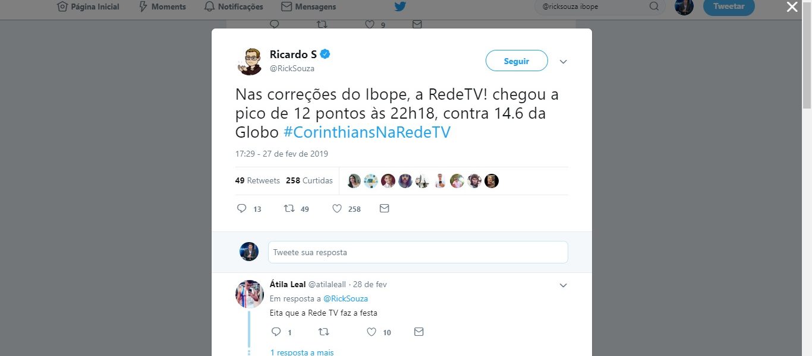Like the main tweet with heart icon

(x=337, y=209)
